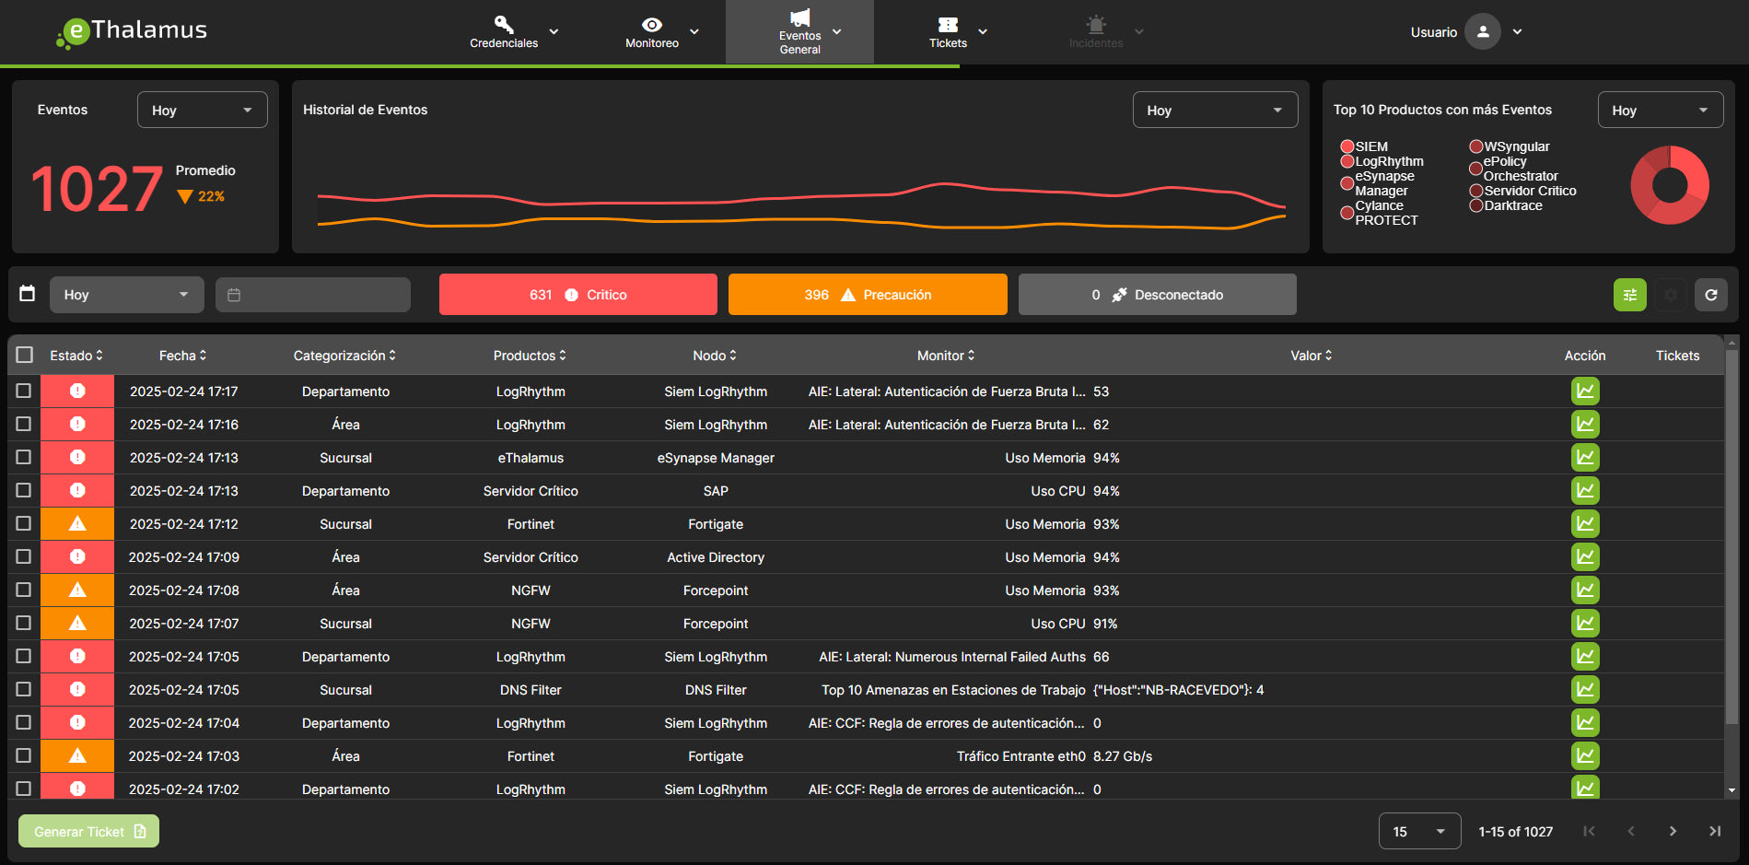This screenshot has width=1749, height=865.
Task: Expand the Monitoreo menu arrow
Action: pyautogui.click(x=694, y=31)
